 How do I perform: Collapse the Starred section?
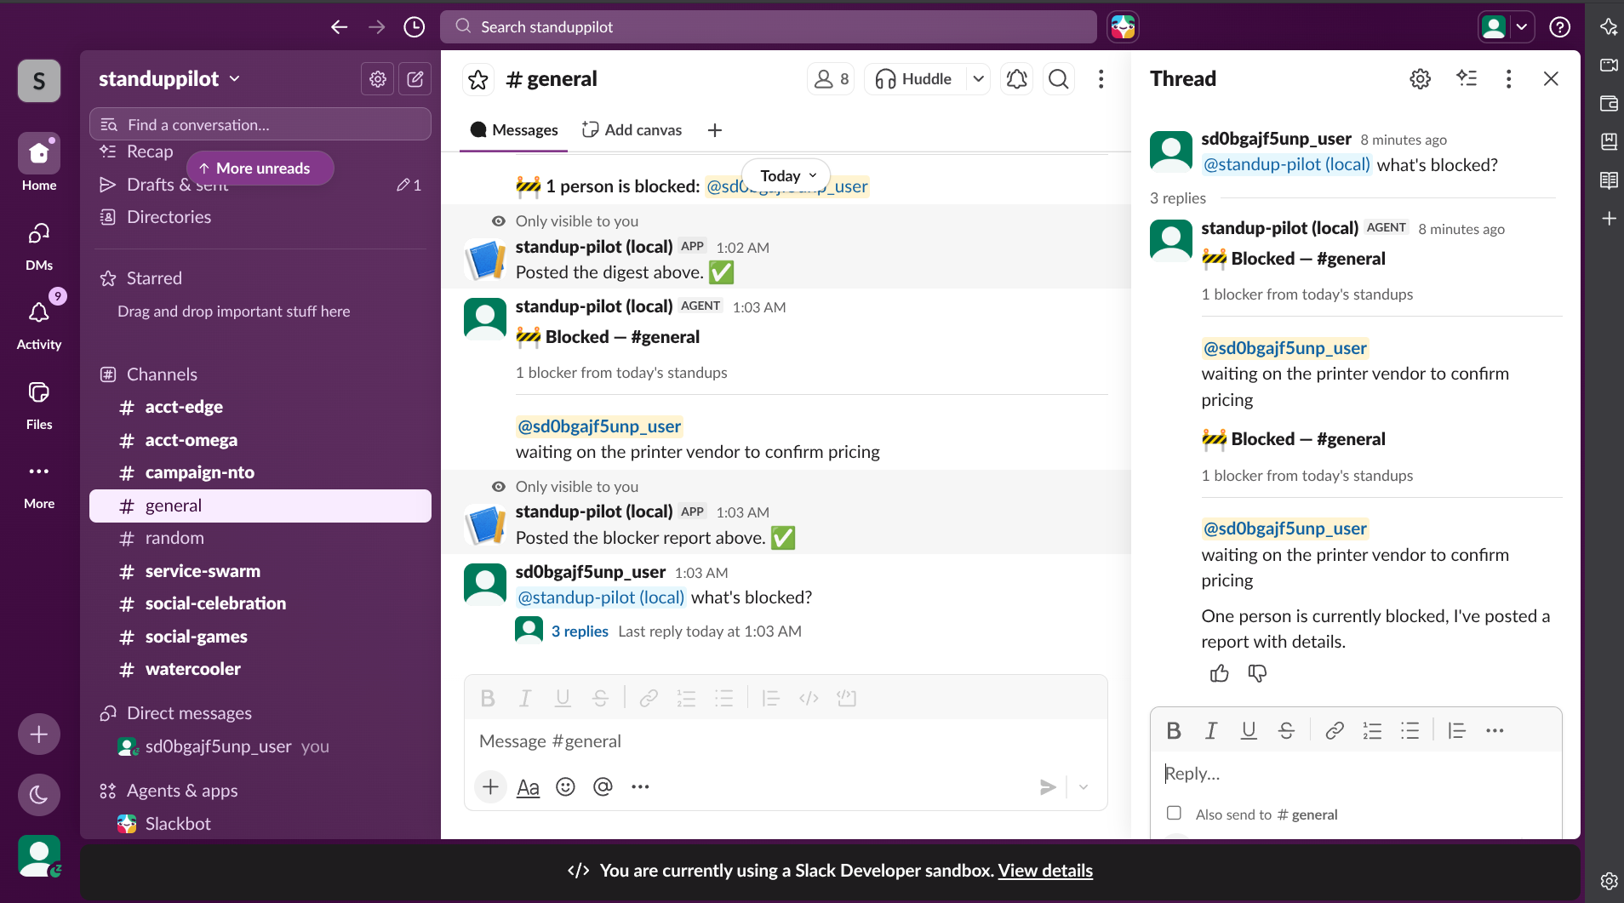154,278
